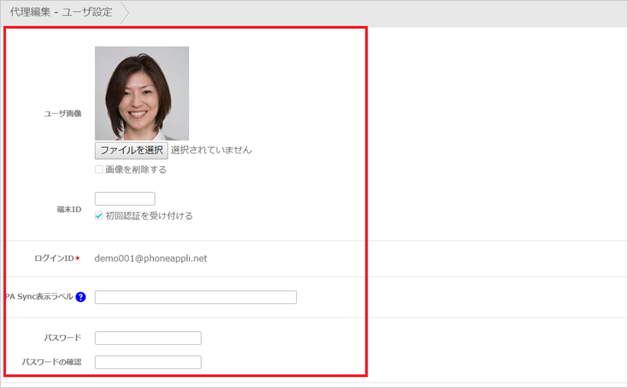Click the blue help icon beside PA Sync表示ラベル
628x388 pixels.
[81, 297]
